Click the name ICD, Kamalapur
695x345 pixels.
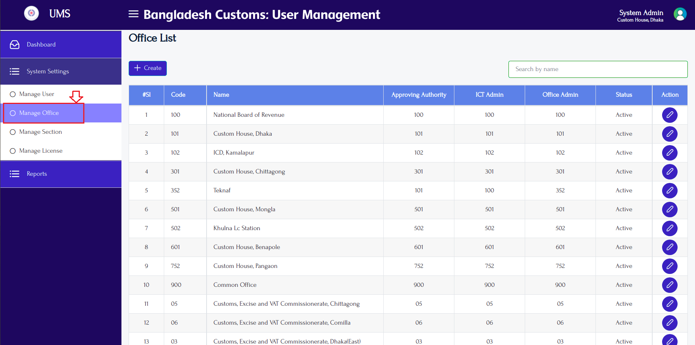(234, 153)
